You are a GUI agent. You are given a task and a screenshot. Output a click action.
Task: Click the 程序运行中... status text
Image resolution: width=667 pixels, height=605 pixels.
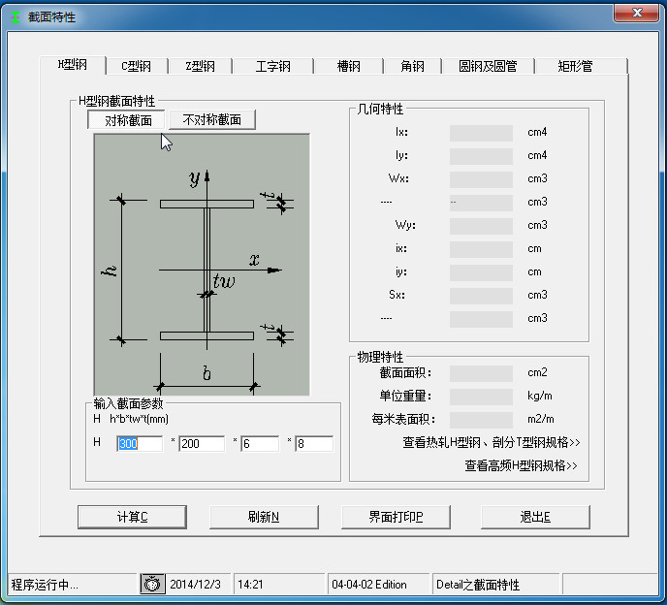[x=45, y=585]
